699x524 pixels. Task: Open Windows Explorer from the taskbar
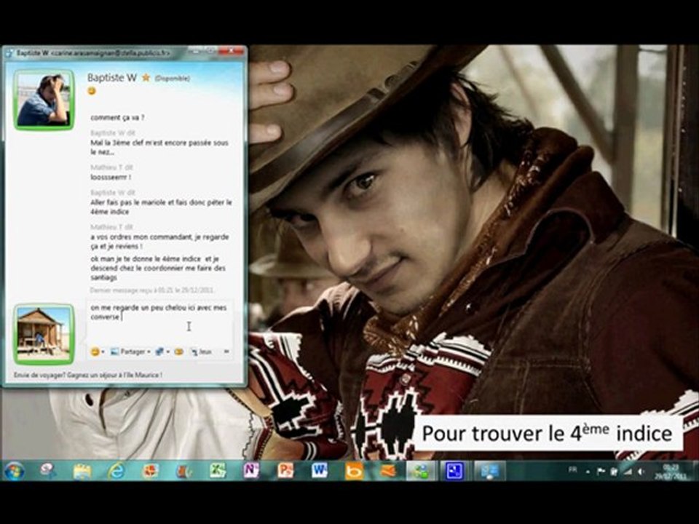[82, 471]
